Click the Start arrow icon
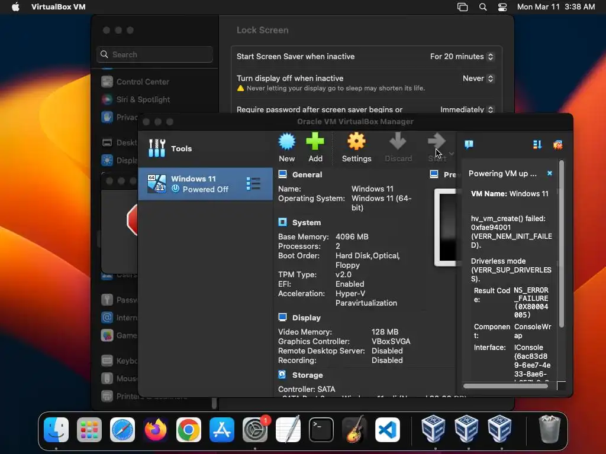 point(437,142)
